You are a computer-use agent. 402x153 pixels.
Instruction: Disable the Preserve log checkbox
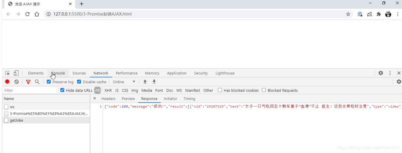click(49, 82)
